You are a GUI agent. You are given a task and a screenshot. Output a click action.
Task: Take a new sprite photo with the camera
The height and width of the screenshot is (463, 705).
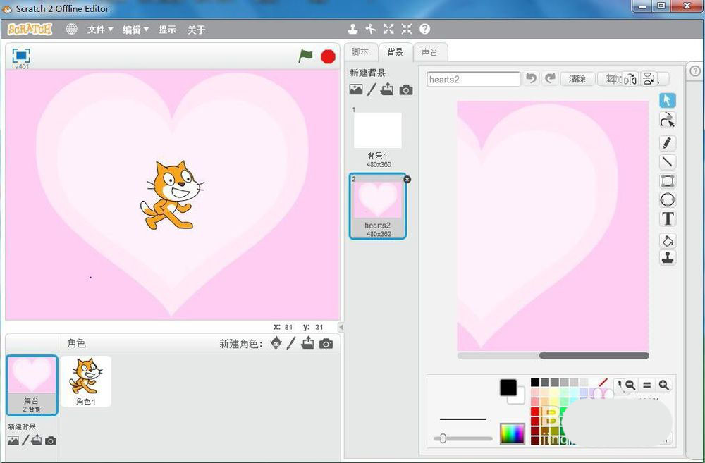(326, 344)
